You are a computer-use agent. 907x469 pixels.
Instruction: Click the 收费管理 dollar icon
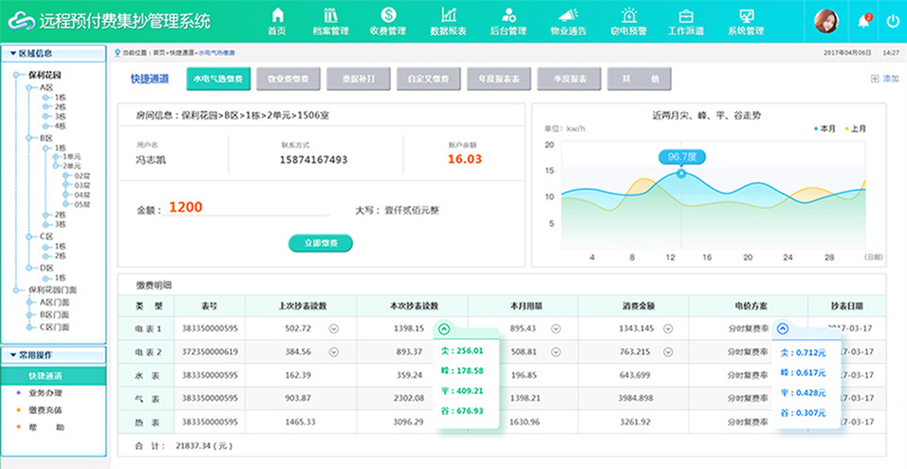387,16
